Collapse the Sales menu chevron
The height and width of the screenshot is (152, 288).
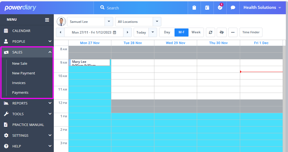50,52
